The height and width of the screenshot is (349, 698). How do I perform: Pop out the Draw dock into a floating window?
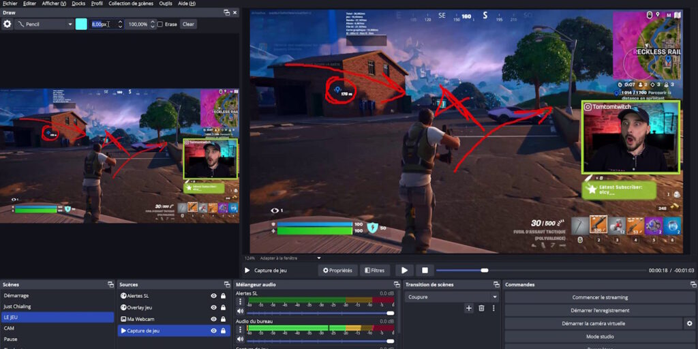point(227,12)
